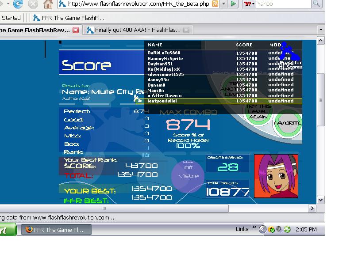This screenshot has height=265, width=354.
Task: Open the address bar history dropdown
Action: coord(223,4)
